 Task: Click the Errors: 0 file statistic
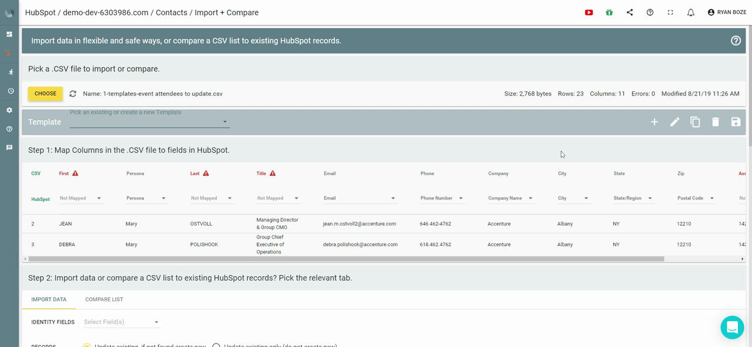[643, 94]
